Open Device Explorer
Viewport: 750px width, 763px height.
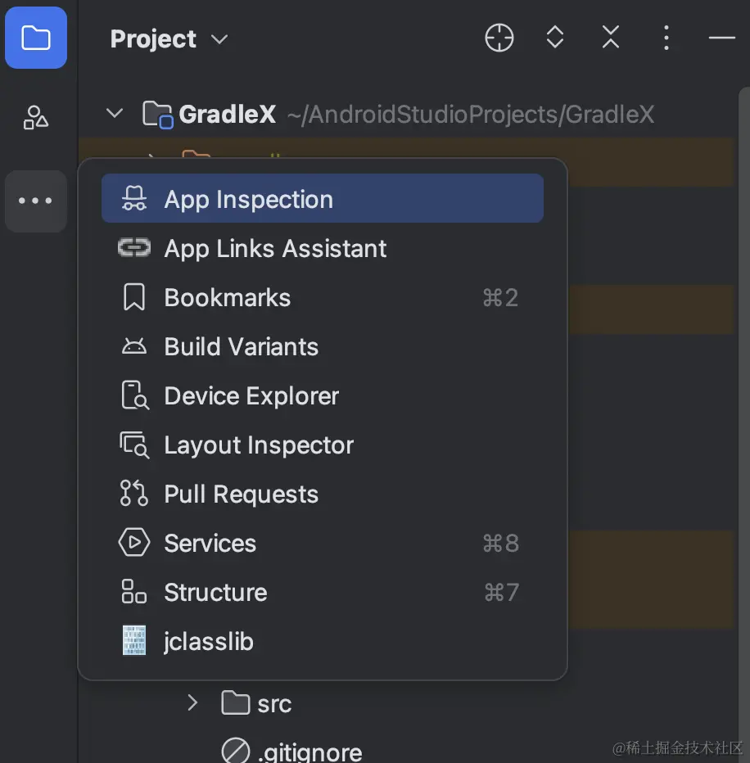[251, 396]
